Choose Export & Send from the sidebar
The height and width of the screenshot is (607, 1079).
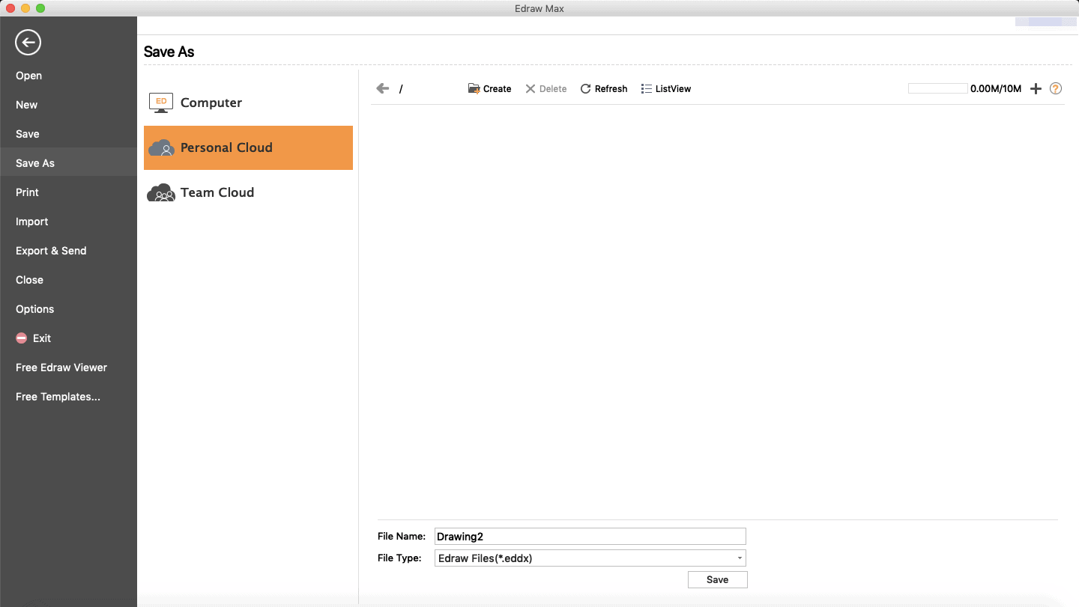(x=51, y=251)
